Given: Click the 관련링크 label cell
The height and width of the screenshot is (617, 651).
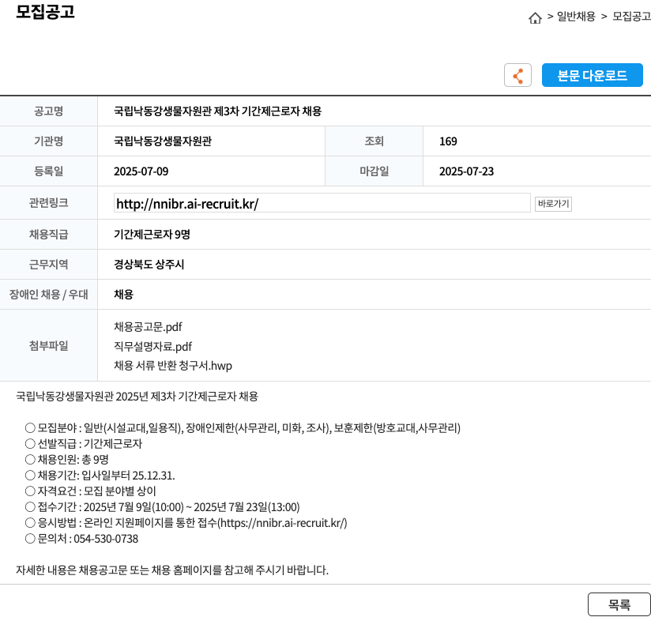Looking at the screenshot, I should [x=48, y=203].
